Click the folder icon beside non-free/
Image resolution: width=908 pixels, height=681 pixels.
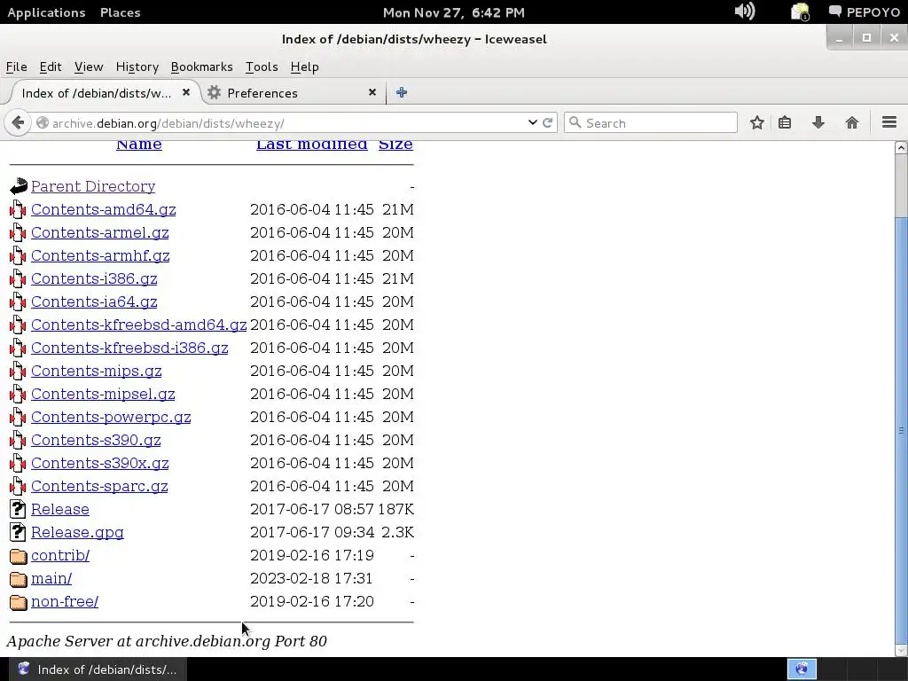[x=19, y=602]
